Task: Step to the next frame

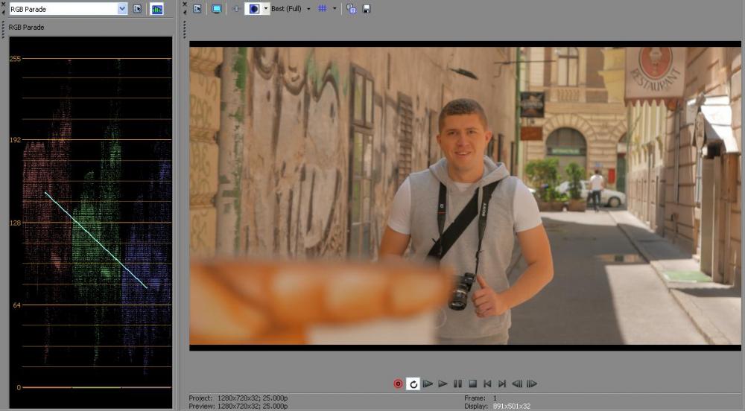Action: (x=532, y=383)
